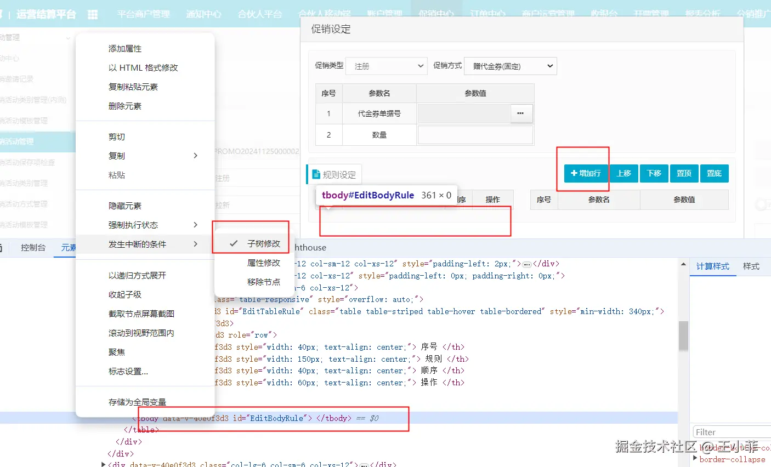Expand the 复制 submenu arrow
771x467 pixels.
196,156
